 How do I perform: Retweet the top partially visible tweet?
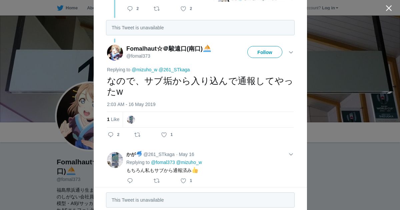(157, 9)
